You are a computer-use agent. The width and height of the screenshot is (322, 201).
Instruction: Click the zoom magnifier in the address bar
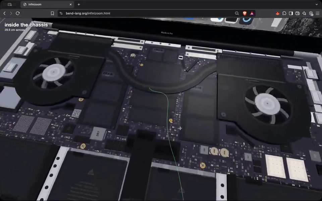(237, 13)
